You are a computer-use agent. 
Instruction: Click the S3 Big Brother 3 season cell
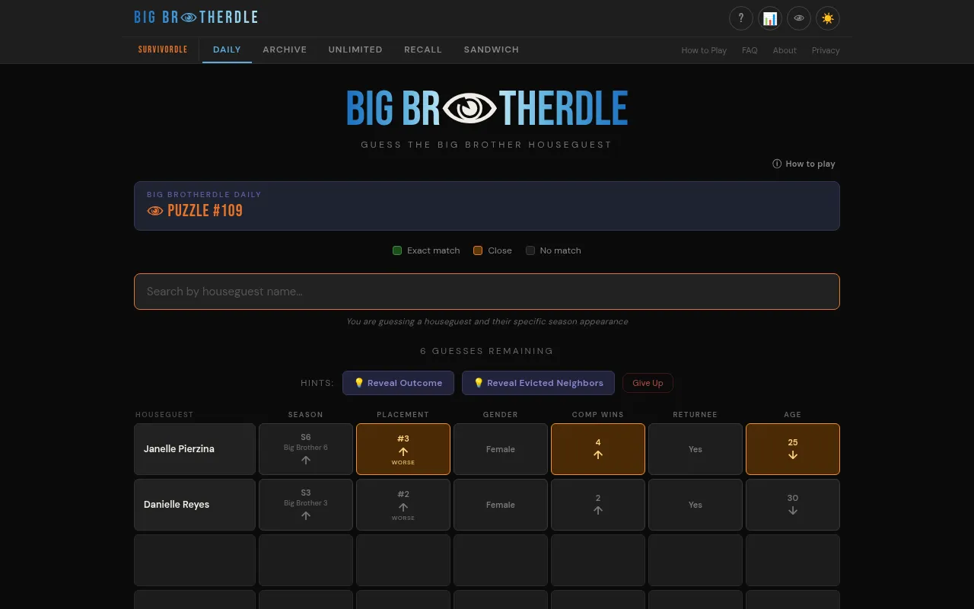[x=306, y=505]
